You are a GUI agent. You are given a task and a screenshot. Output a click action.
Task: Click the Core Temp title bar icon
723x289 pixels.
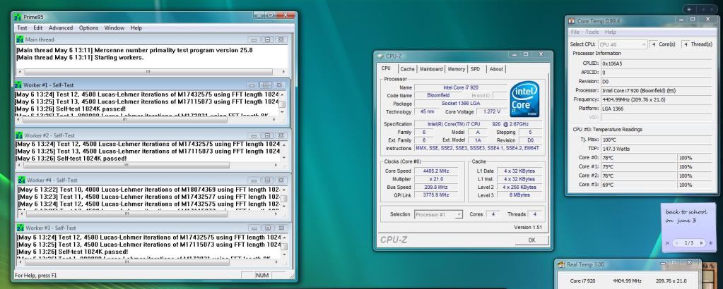572,21
